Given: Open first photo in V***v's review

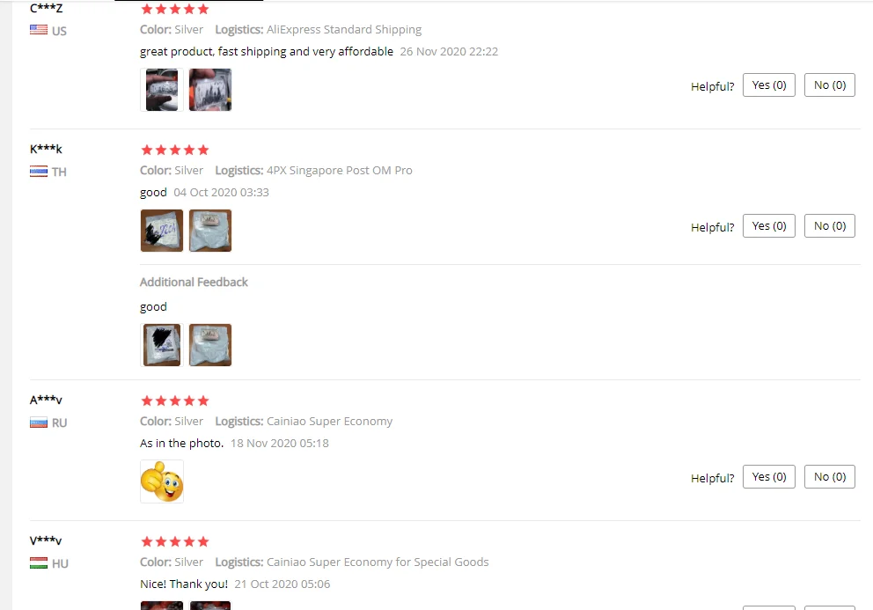Looking at the screenshot, I should (161, 606).
